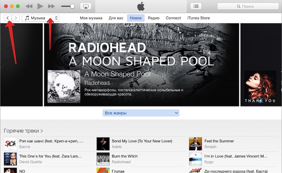
Task: Select the track Burn the Witch
Action: tap(125, 156)
